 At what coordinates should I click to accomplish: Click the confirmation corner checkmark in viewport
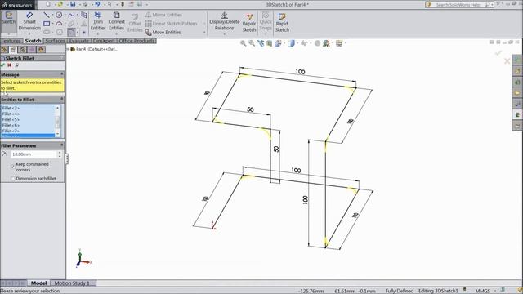(498, 53)
